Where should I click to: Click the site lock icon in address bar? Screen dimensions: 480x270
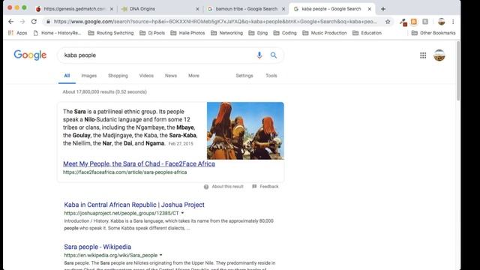pyautogui.click(x=48, y=22)
